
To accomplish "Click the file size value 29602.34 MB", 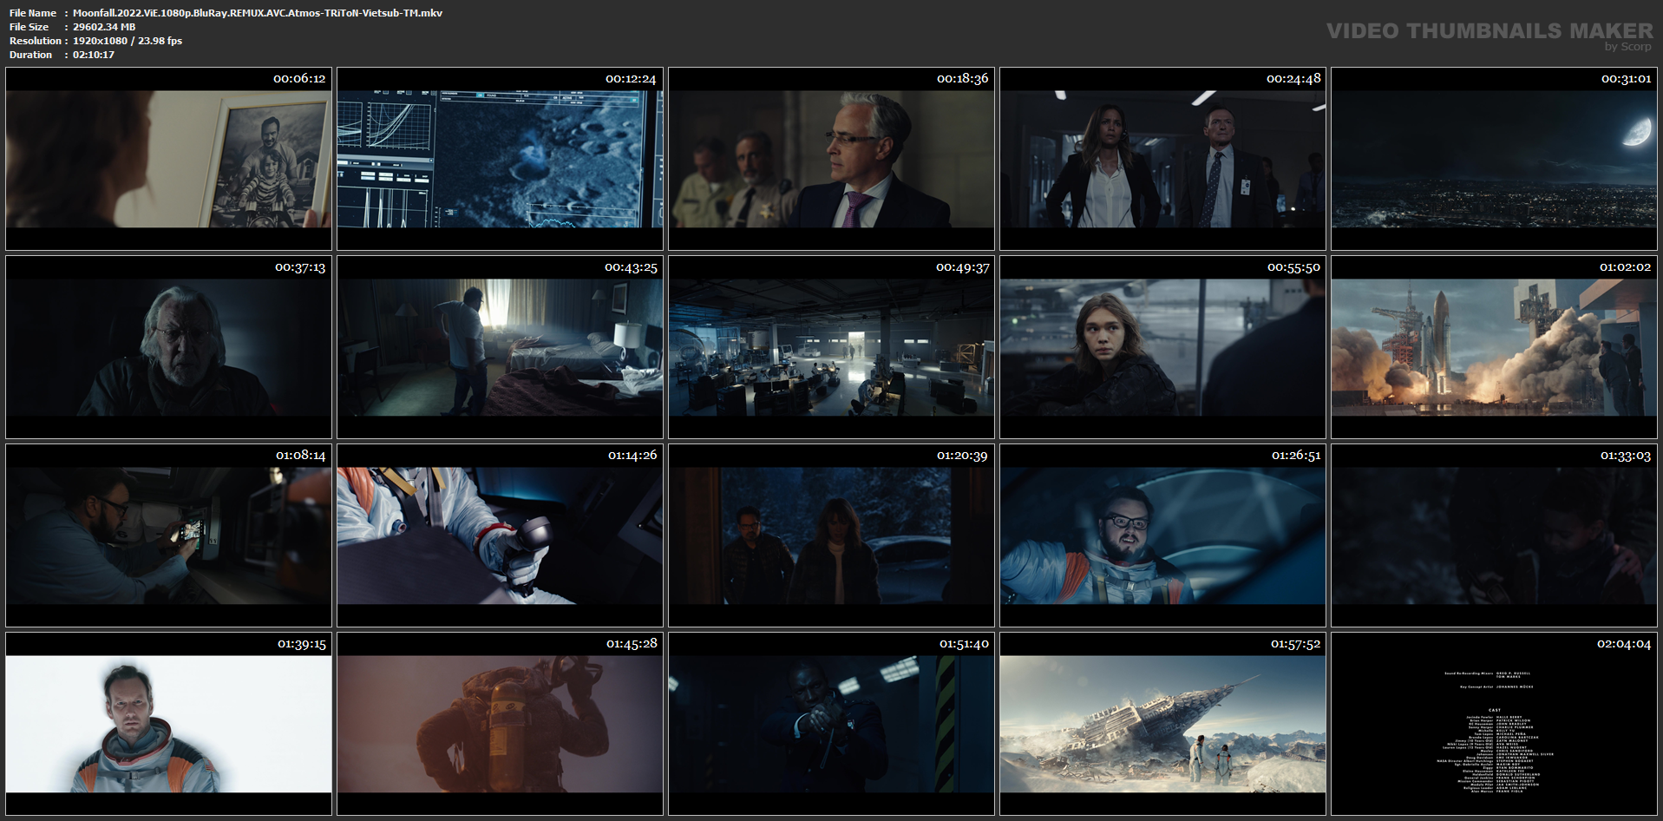I will (104, 27).
